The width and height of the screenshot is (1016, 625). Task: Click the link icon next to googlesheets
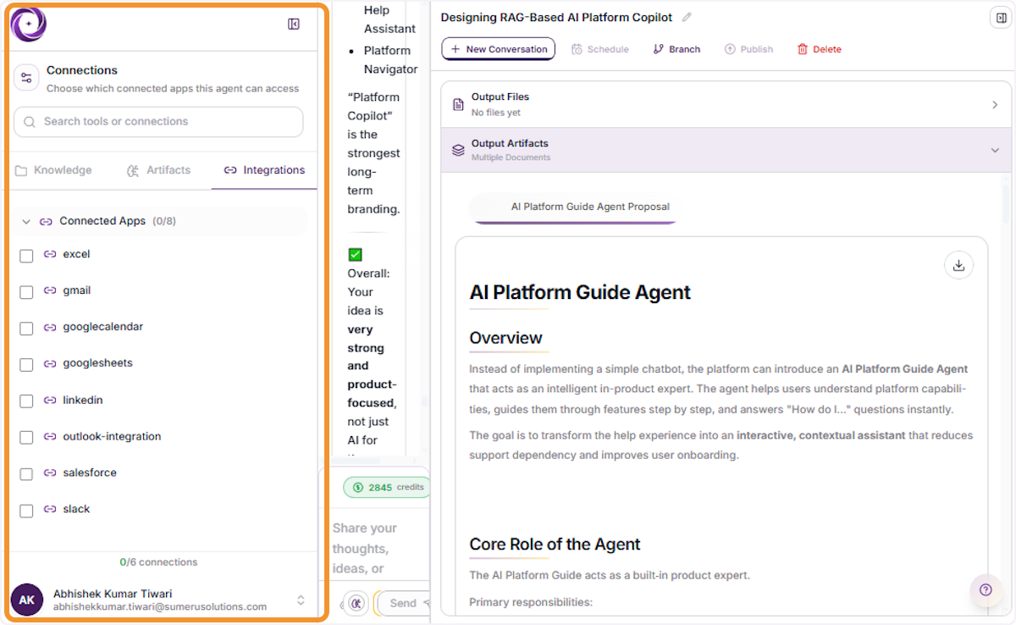click(50, 363)
